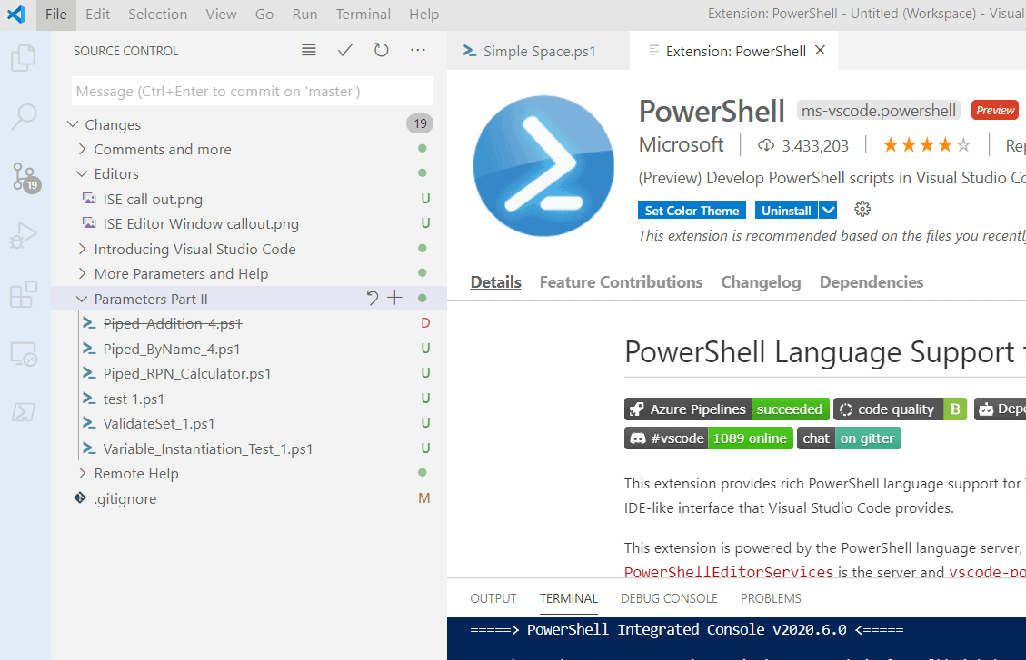Discard changes in Parameters Part II
The width and height of the screenshot is (1026, 660).
(373, 299)
